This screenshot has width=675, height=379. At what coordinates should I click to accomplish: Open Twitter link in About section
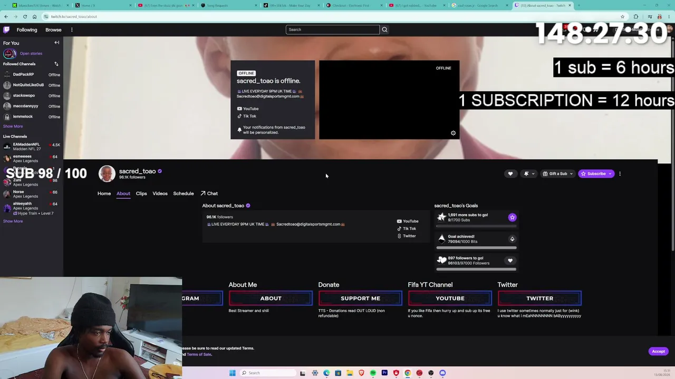(x=406, y=236)
